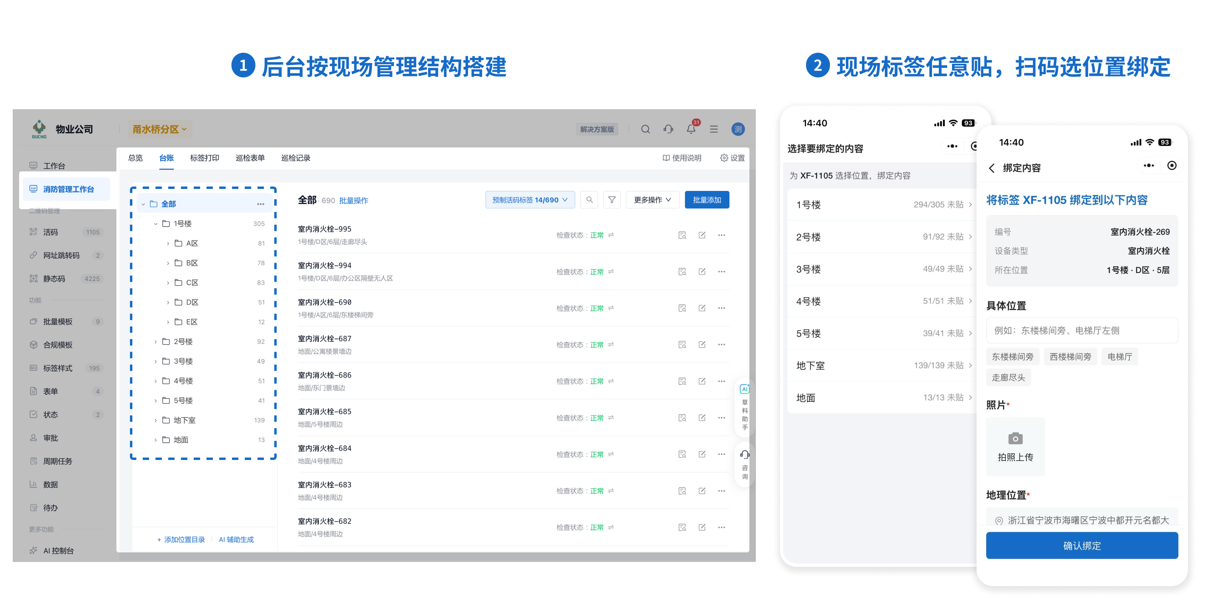Open 预制活码标签 14/690 dropdown

[530, 200]
